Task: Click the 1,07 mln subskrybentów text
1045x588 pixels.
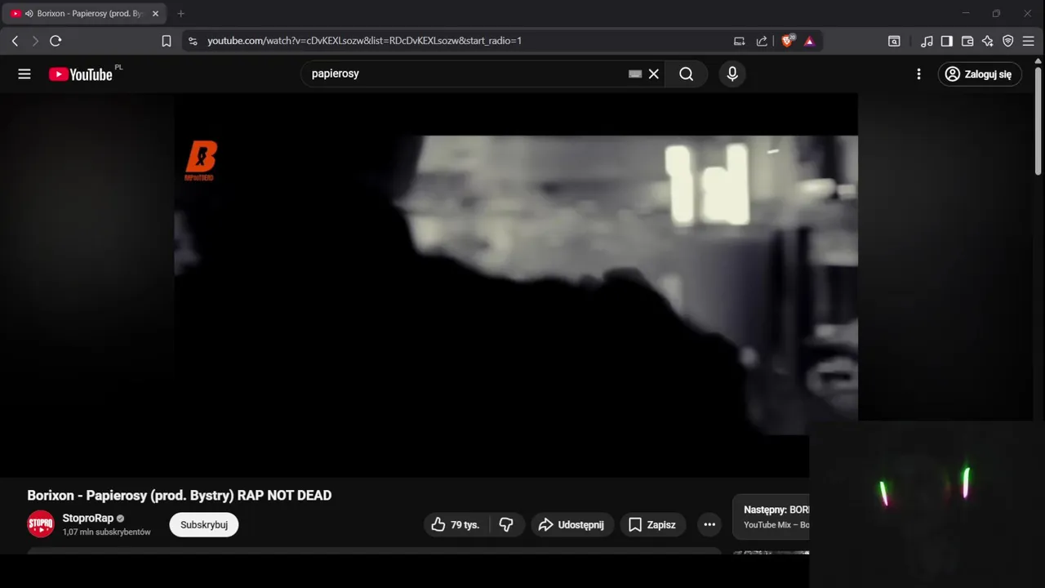Action: pos(107,532)
